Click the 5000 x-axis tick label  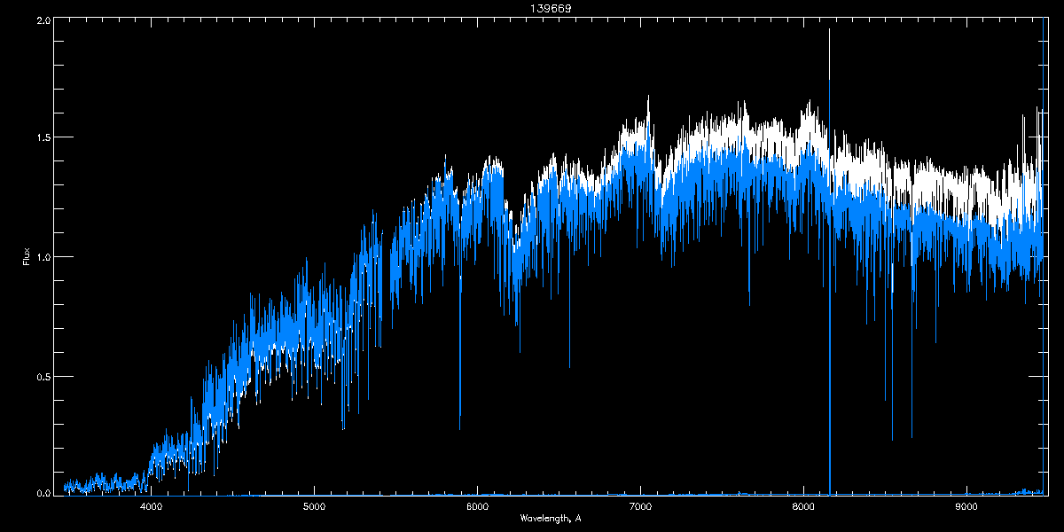[315, 507]
